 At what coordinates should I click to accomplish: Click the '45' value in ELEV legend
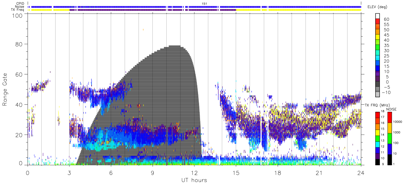coord(386,35)
